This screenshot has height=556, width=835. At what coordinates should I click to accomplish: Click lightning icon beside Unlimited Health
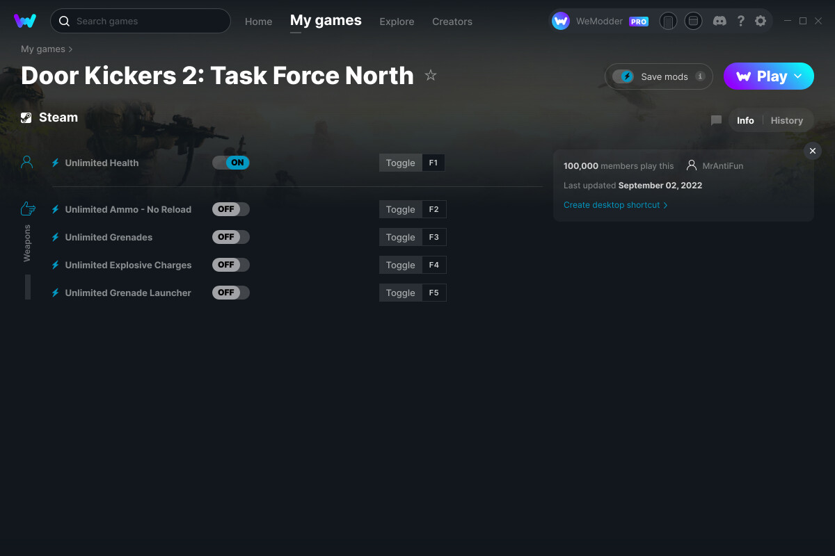click(56, 163)
